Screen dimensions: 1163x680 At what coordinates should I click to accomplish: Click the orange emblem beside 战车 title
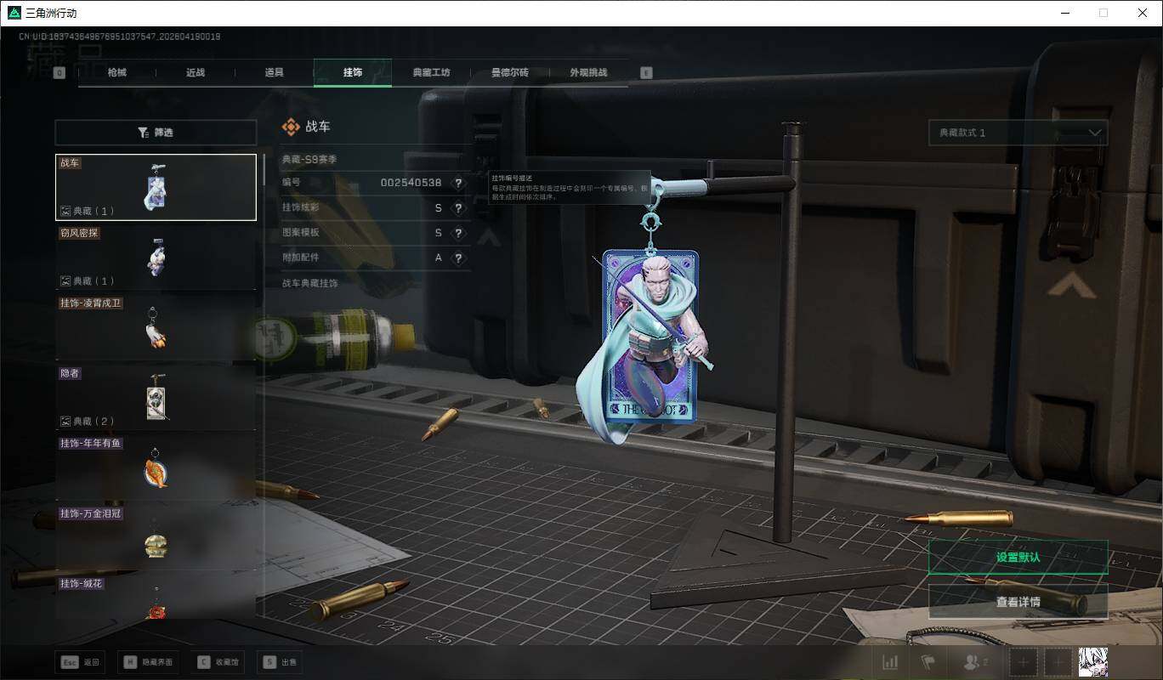coord(291,127)
